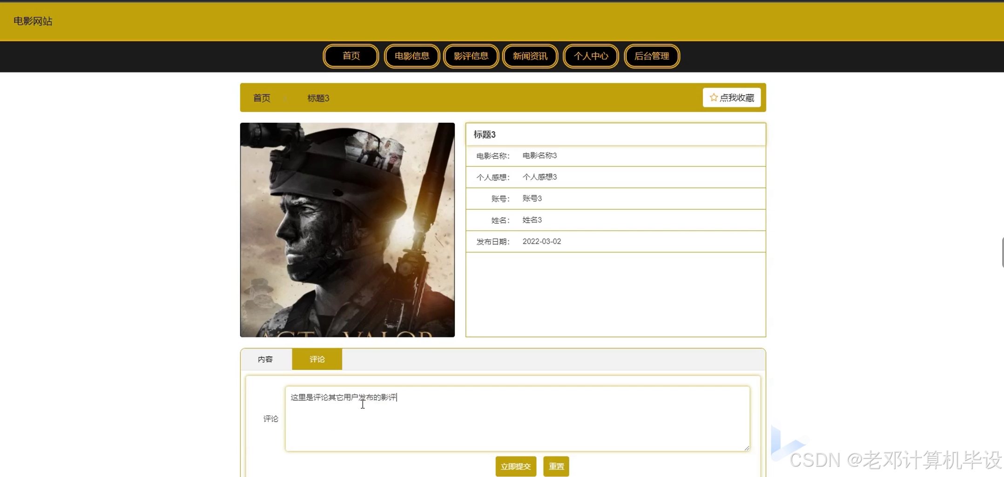Screen dimensions: 1004x477
Task: Click the 标题3 heading in the info panel
Action: pyautogui.click(x=485, y=134)
